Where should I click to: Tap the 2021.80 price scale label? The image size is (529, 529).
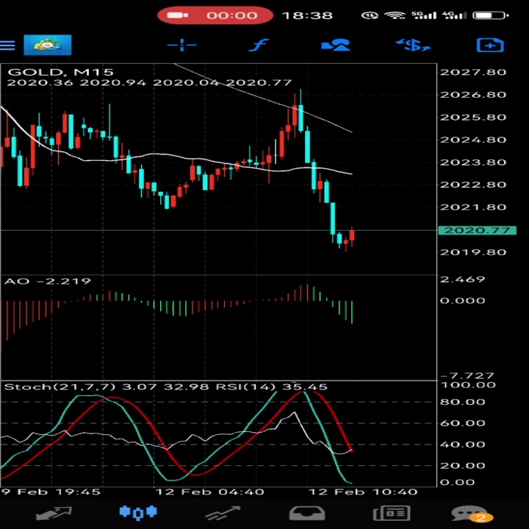pyautogui.click(x=473, y=206)
